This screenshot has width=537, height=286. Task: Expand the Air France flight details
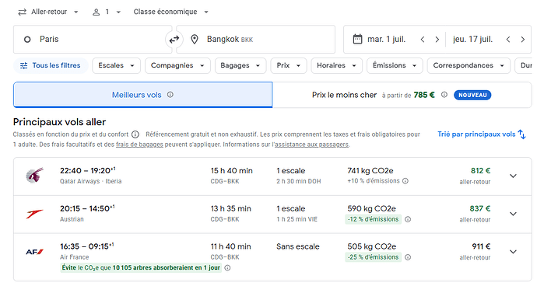pos(513,252)
